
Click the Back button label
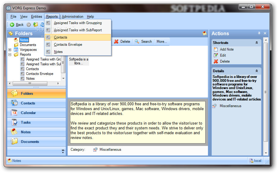tap(20, 25)
